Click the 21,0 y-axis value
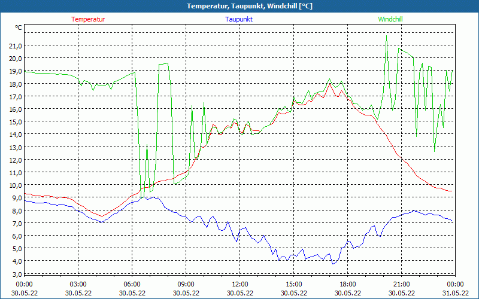479x299 pixels. pyautogui.click(x=16, y=46)
